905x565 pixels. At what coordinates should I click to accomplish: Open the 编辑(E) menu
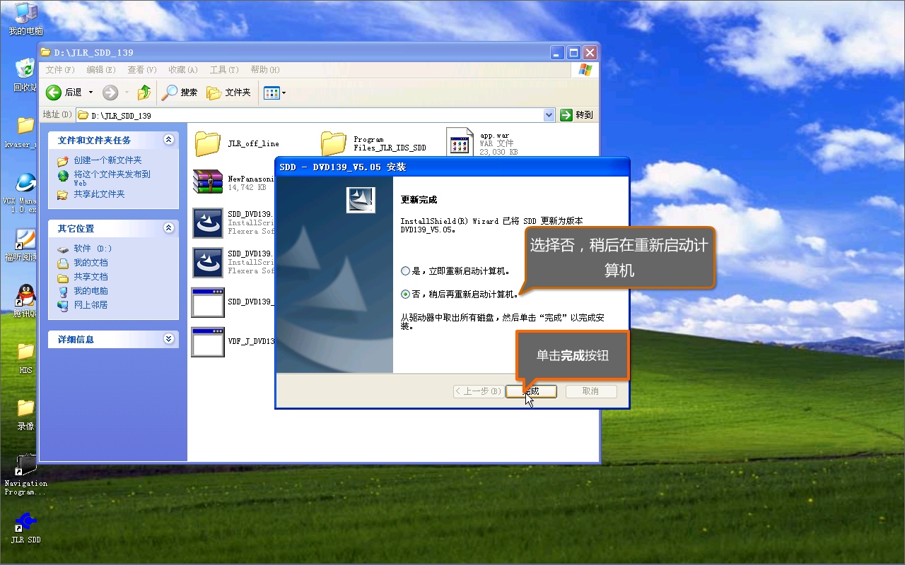[101, 70]
